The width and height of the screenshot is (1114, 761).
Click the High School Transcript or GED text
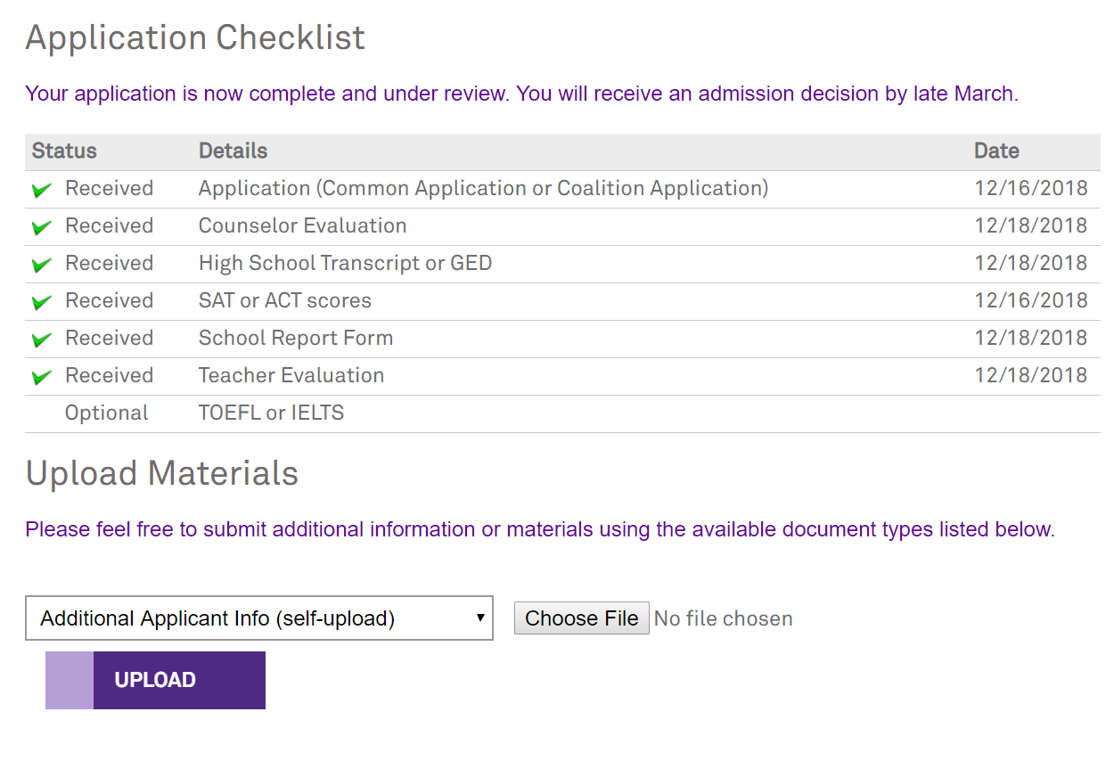345,264
